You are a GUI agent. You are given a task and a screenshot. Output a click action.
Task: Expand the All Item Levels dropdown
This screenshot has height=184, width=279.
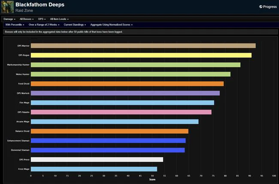(x=59, y=19)
